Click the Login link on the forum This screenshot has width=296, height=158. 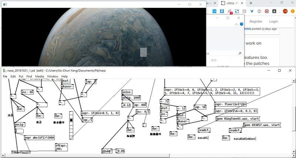click(x=273, y=21)
